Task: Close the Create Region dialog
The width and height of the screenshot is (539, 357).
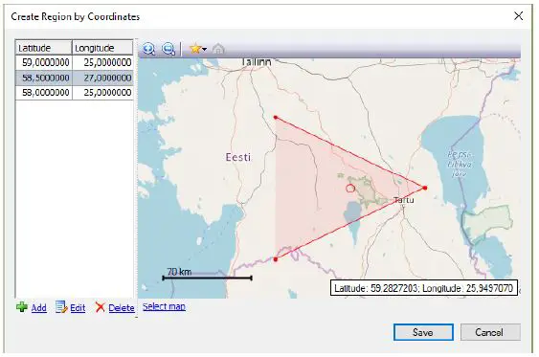Action: (518, 16)
